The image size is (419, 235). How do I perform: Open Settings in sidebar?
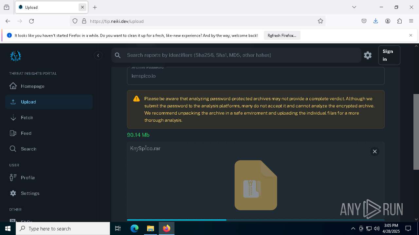point(49,193)
